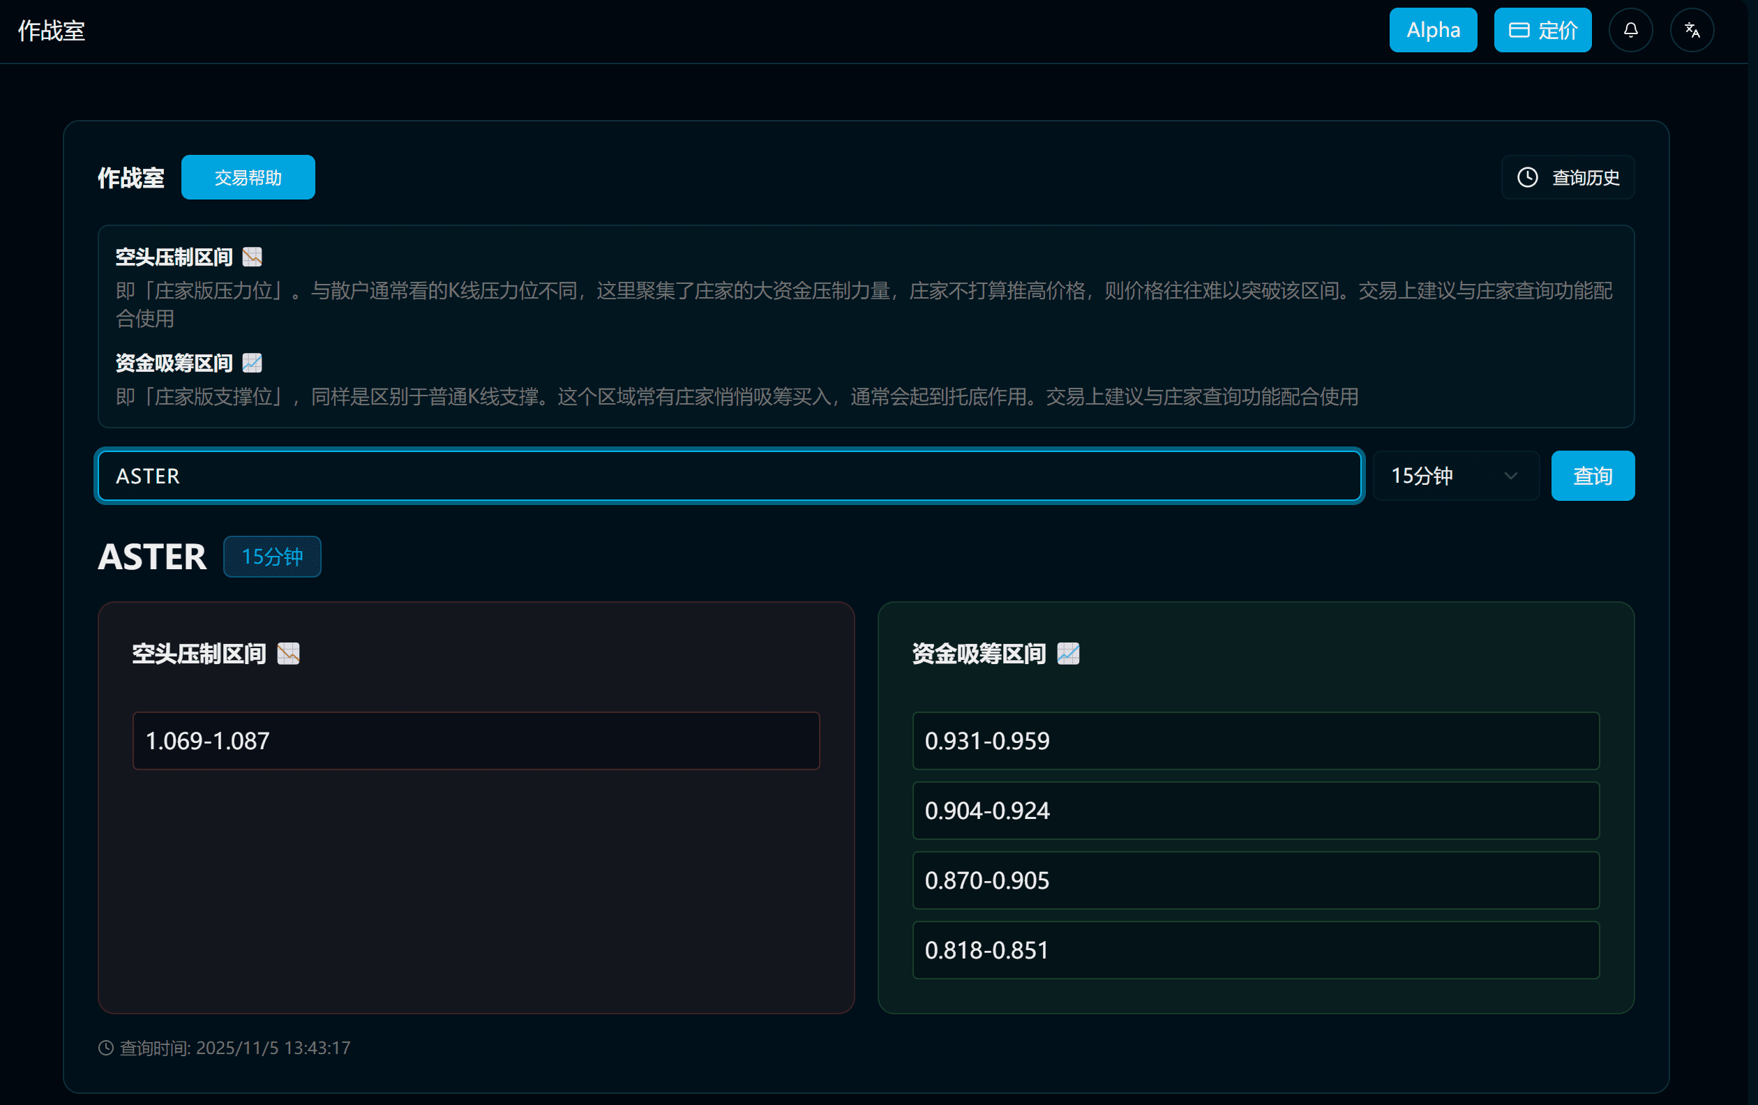Click chart-up emoji in the 资金吸筹区间 explanation heading
This screenshot has height=1105, width=1758.
tap(252, 363)
